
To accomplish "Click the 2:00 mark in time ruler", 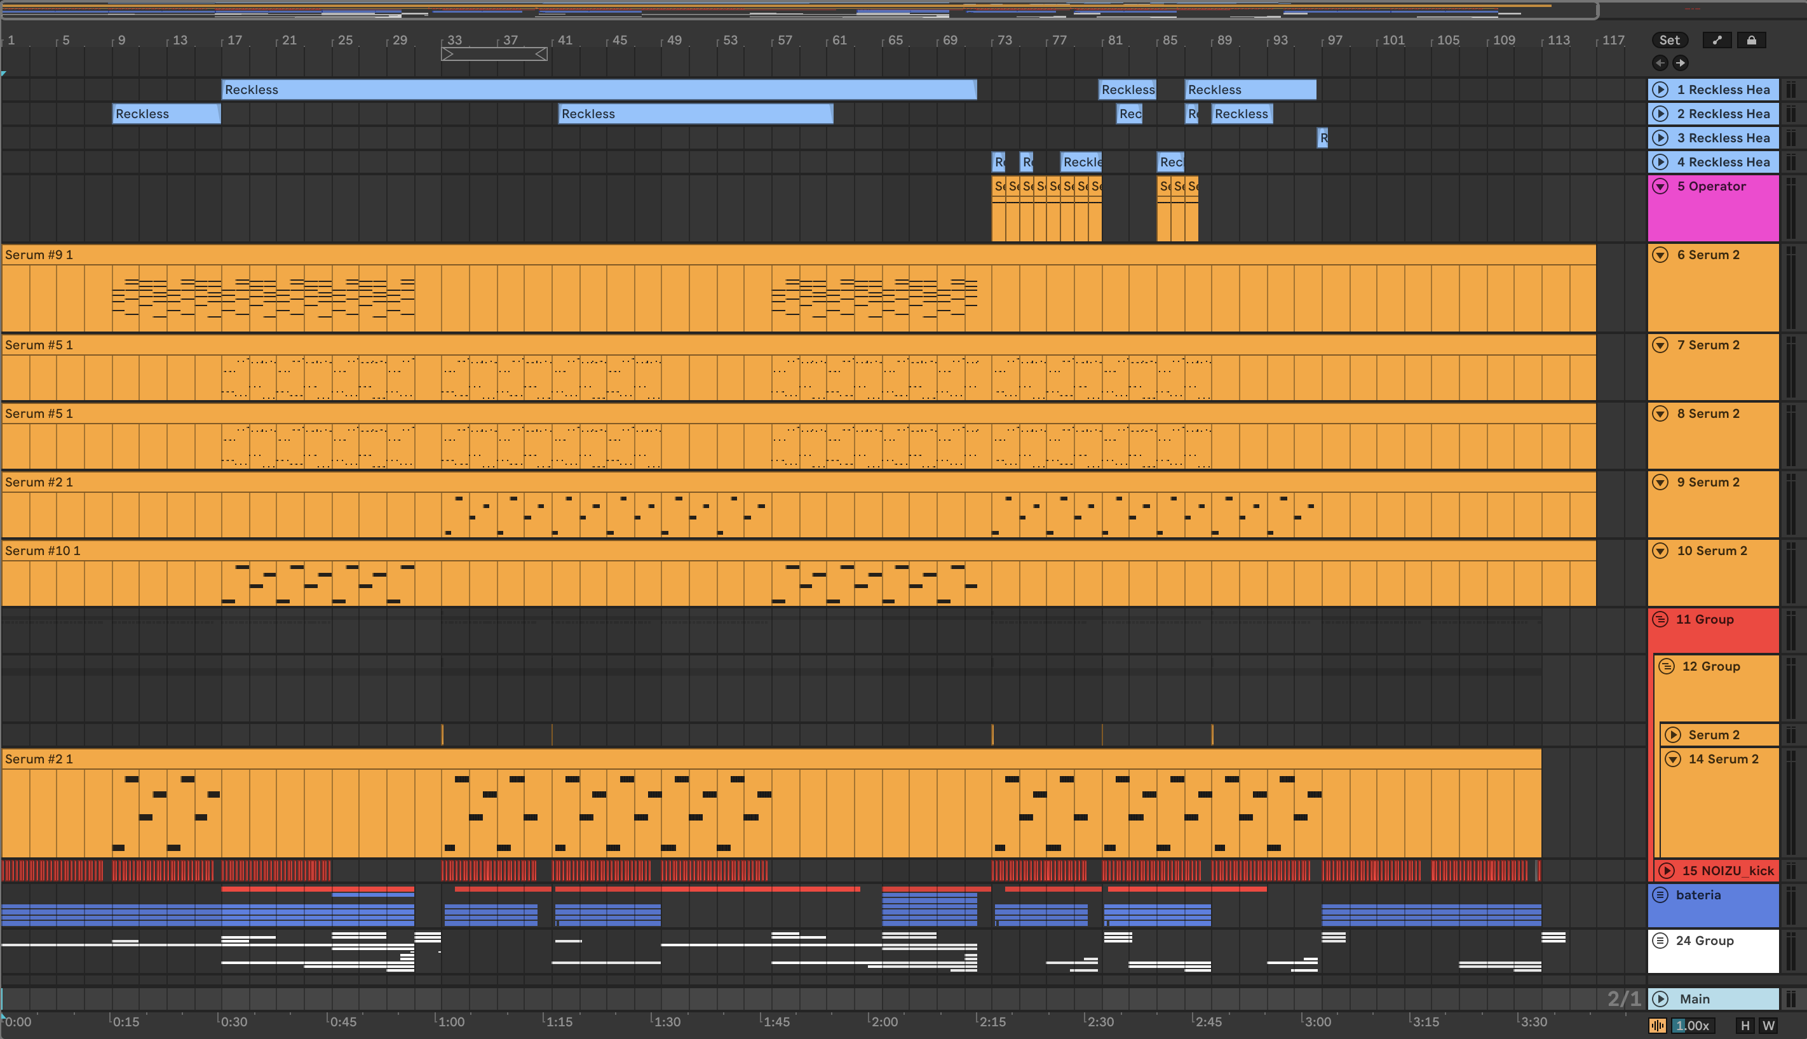I will click(884, 1022).
